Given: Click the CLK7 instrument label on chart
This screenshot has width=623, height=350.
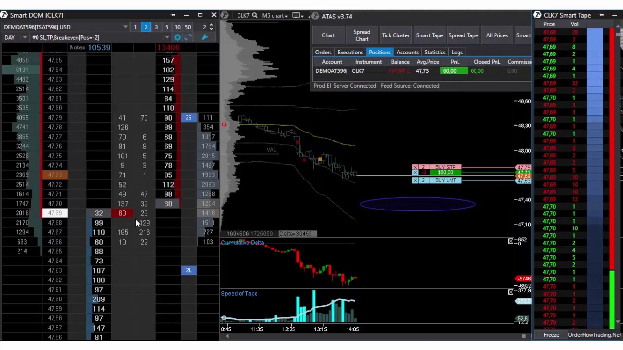Looking at the screenshot, I should (243, 16).
